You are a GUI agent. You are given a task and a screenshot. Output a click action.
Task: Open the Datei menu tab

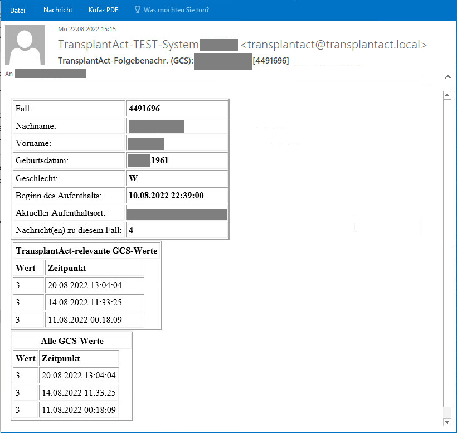[17, 10]
